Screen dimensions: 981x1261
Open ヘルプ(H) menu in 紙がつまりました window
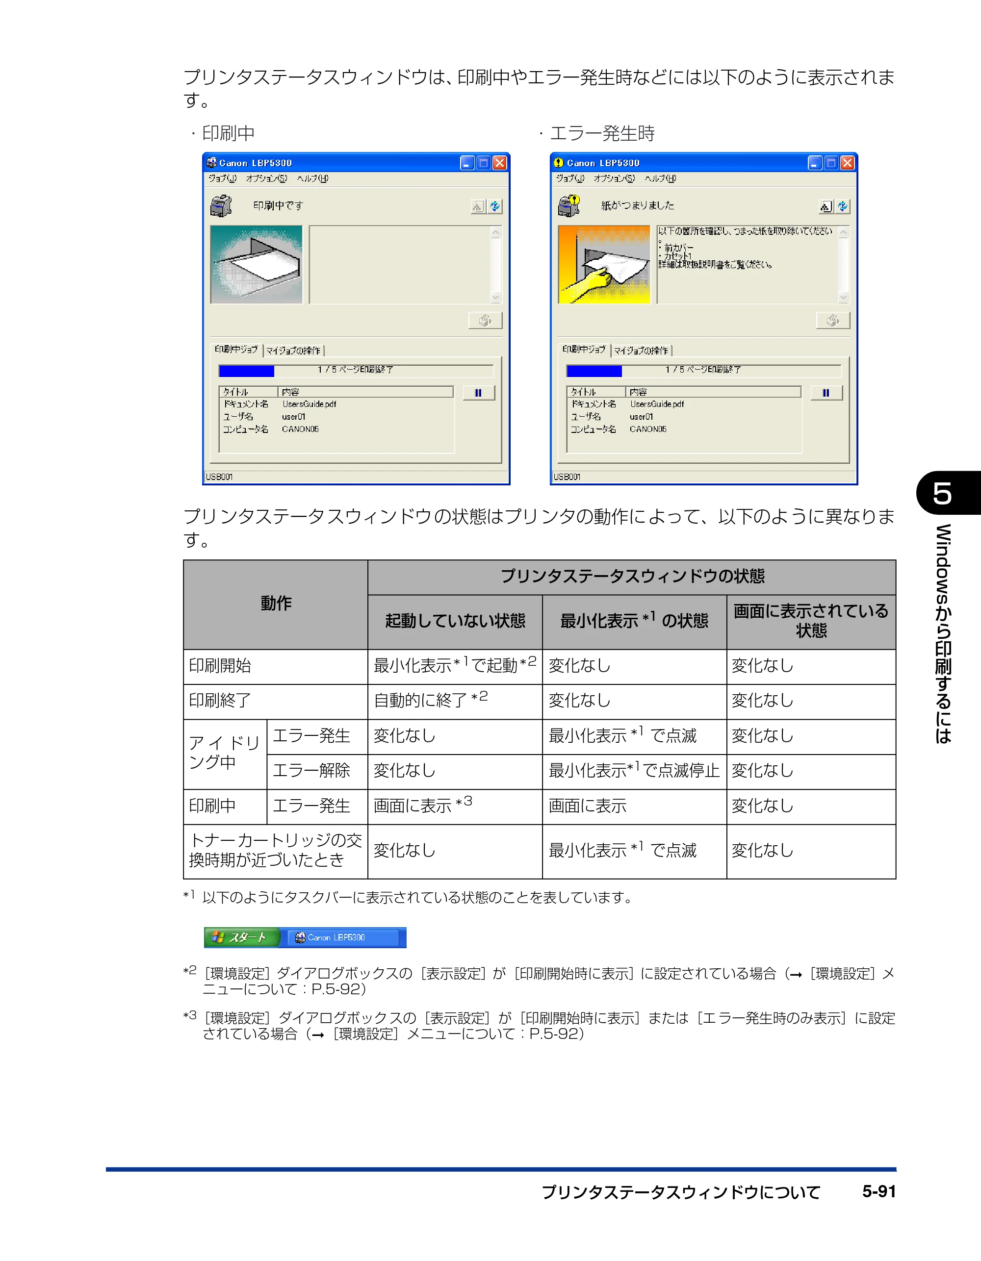(x=660, y=178)
